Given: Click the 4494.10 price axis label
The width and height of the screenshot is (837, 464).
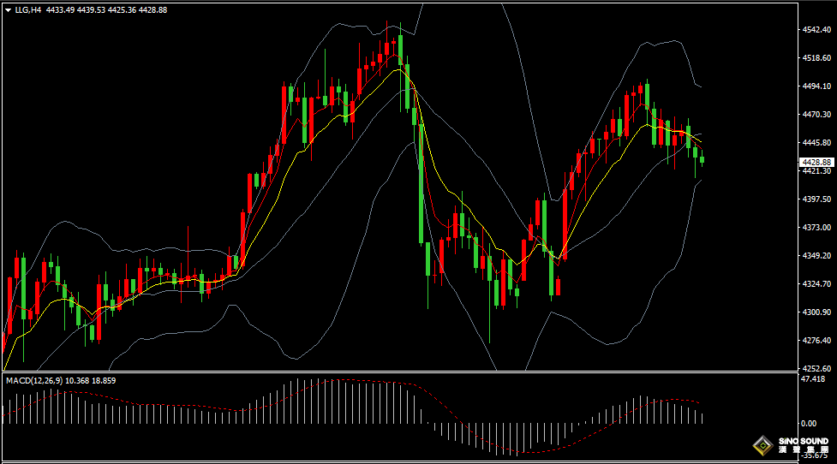Looking at the screenshot, I should [816, 86].
